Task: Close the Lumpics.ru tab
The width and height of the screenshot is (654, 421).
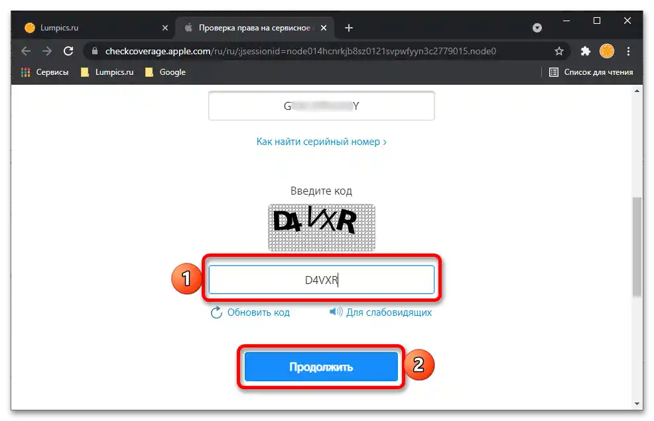Action: point(165,28)
